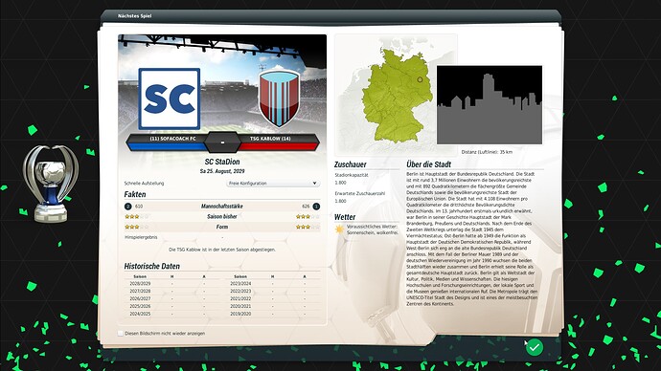661x371 pixels.
Task: Click the '(11) SOFACOACH FC' name banner
Action: coord(172,139)
